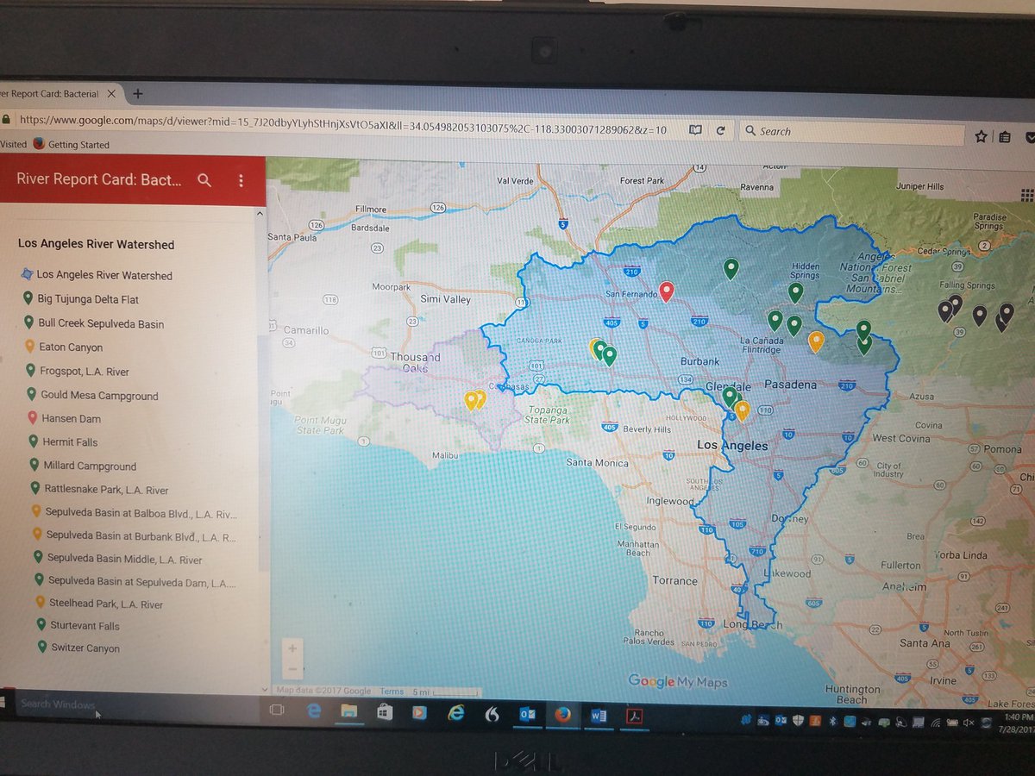1035x776 pixels.
Task: Select Hermit Falls in the list
Action: click(62, 442)
